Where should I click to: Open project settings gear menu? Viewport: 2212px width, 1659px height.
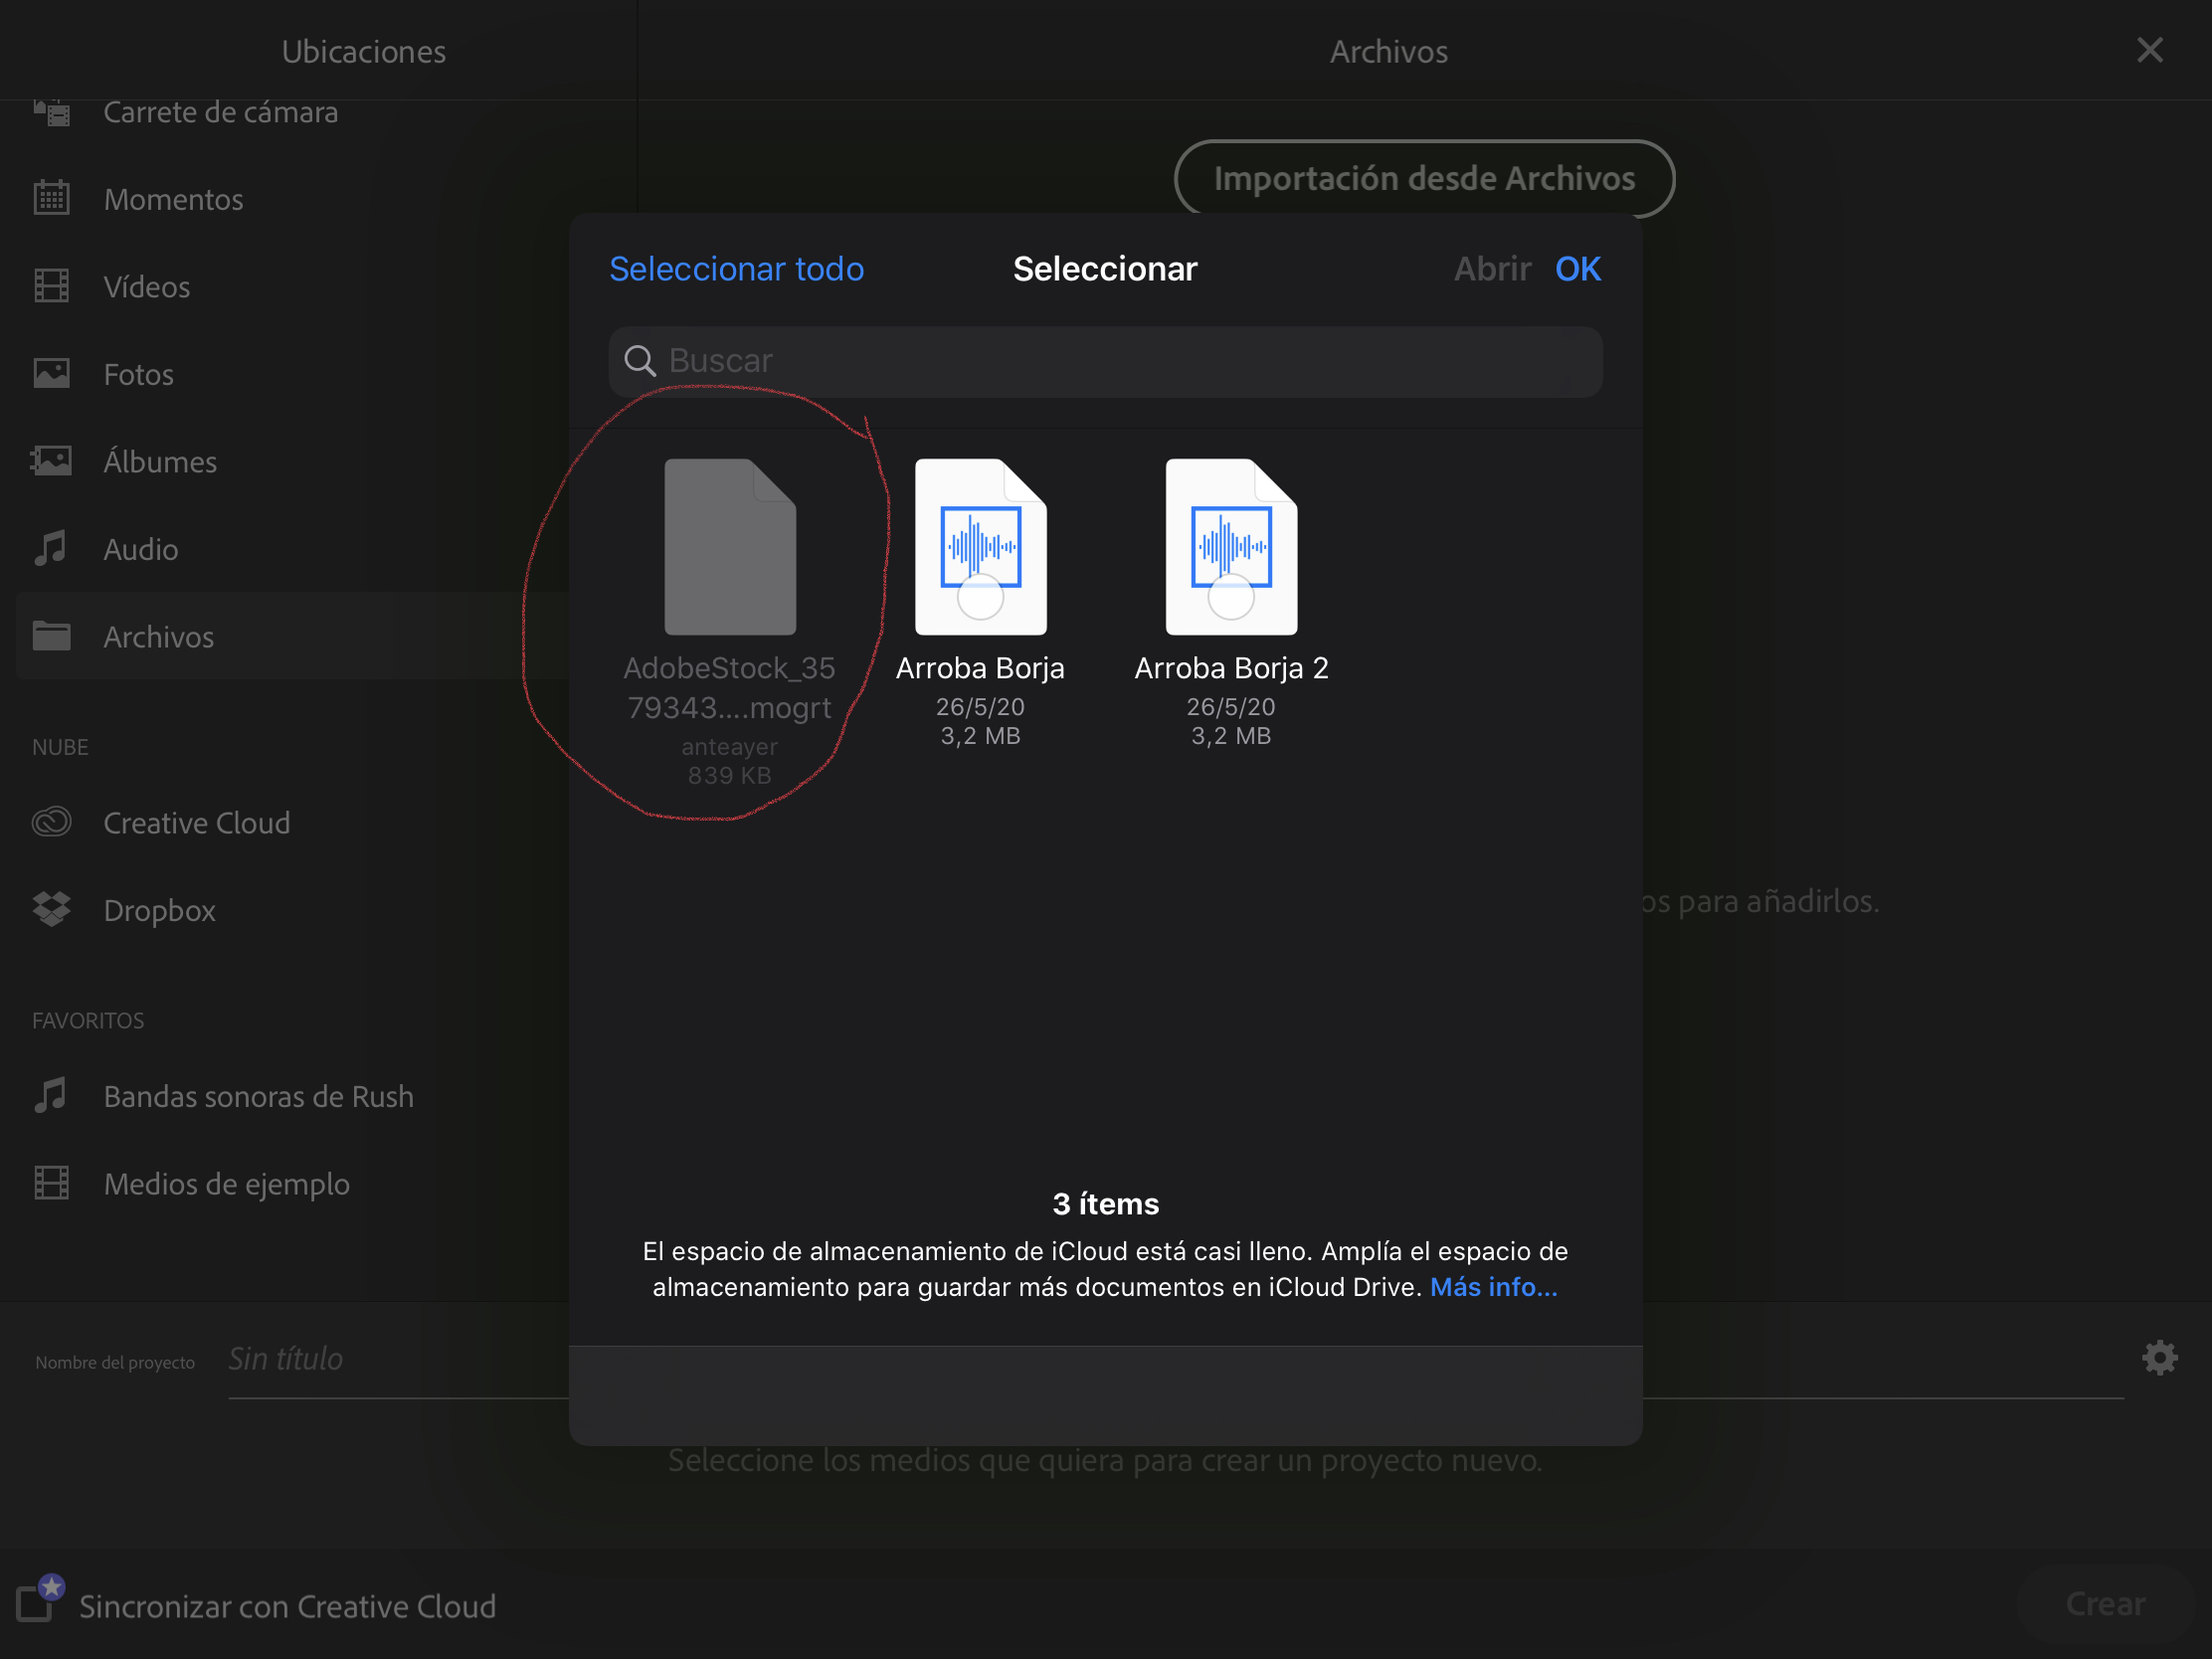point(2159,1357)
